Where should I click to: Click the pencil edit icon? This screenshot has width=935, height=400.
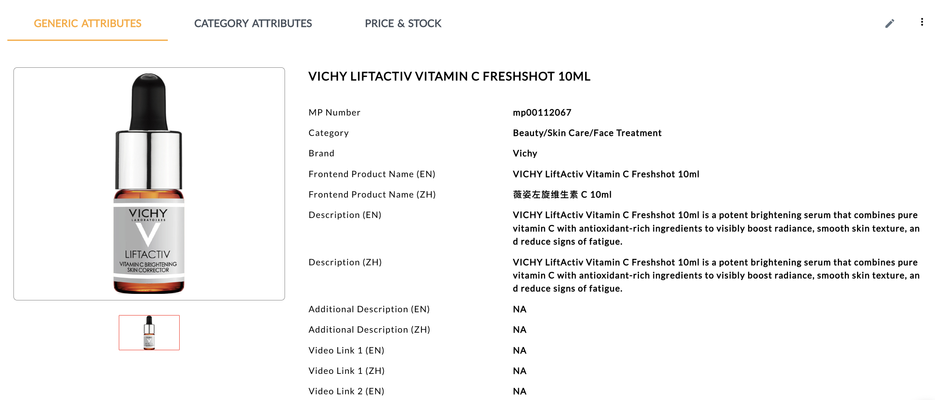(x=889, y=24)
